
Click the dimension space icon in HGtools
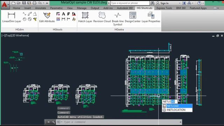point(63,19)
